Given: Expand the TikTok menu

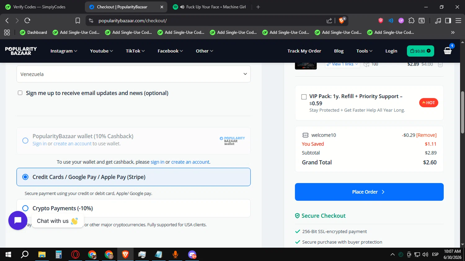Looking at the screenshot, I should click(135, 51).
